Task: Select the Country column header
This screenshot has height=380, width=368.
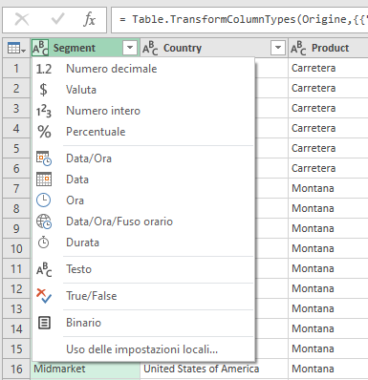Action: tap(214, 48)
